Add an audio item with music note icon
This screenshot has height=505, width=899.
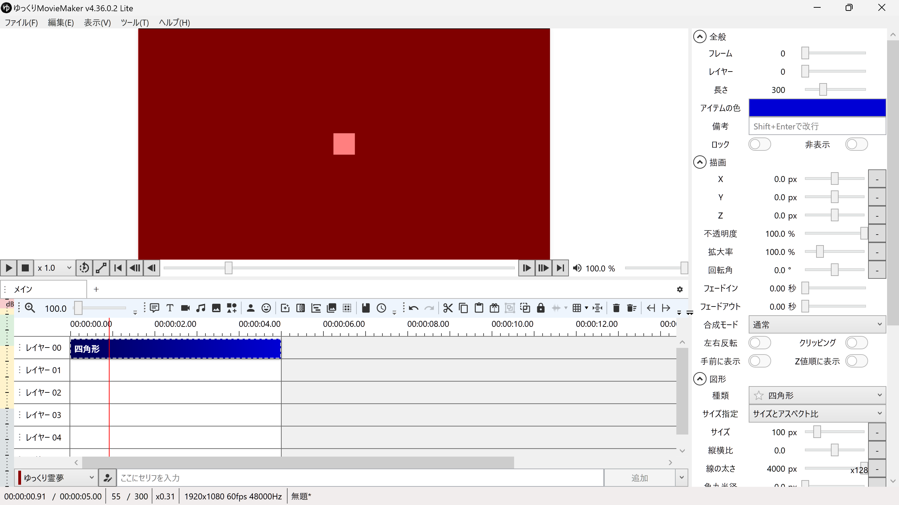point(201,308)
